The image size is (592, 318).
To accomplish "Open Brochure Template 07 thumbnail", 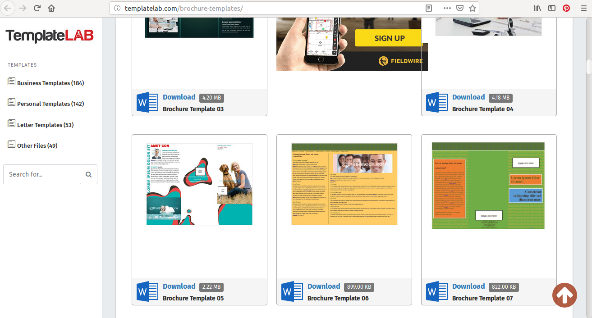I will click(x=488, y=186).
